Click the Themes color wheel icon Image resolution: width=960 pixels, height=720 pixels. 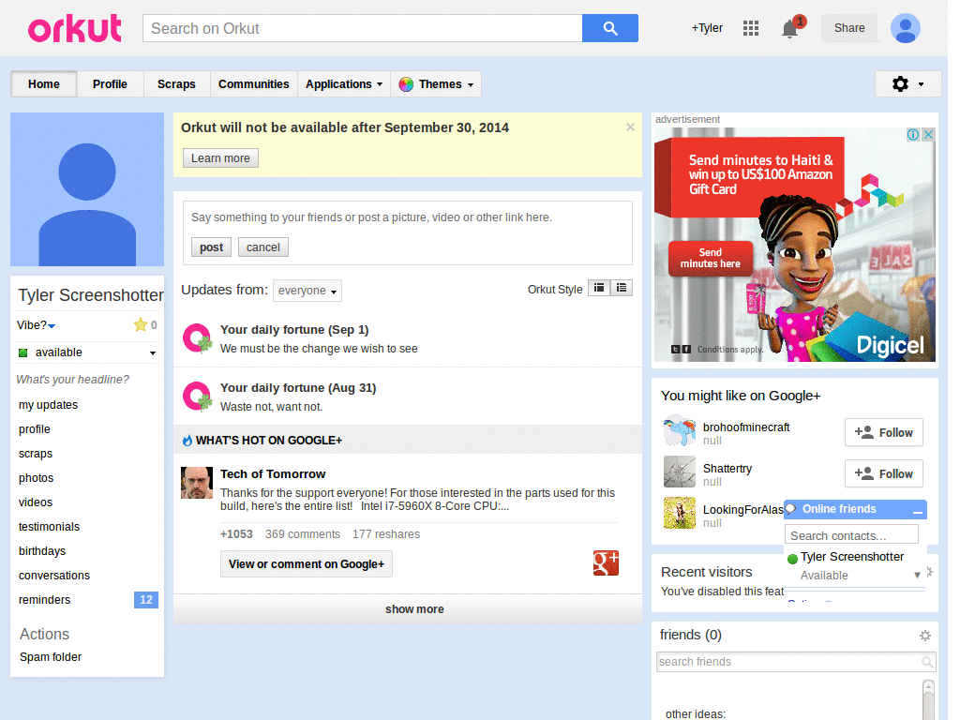point(405,84)
